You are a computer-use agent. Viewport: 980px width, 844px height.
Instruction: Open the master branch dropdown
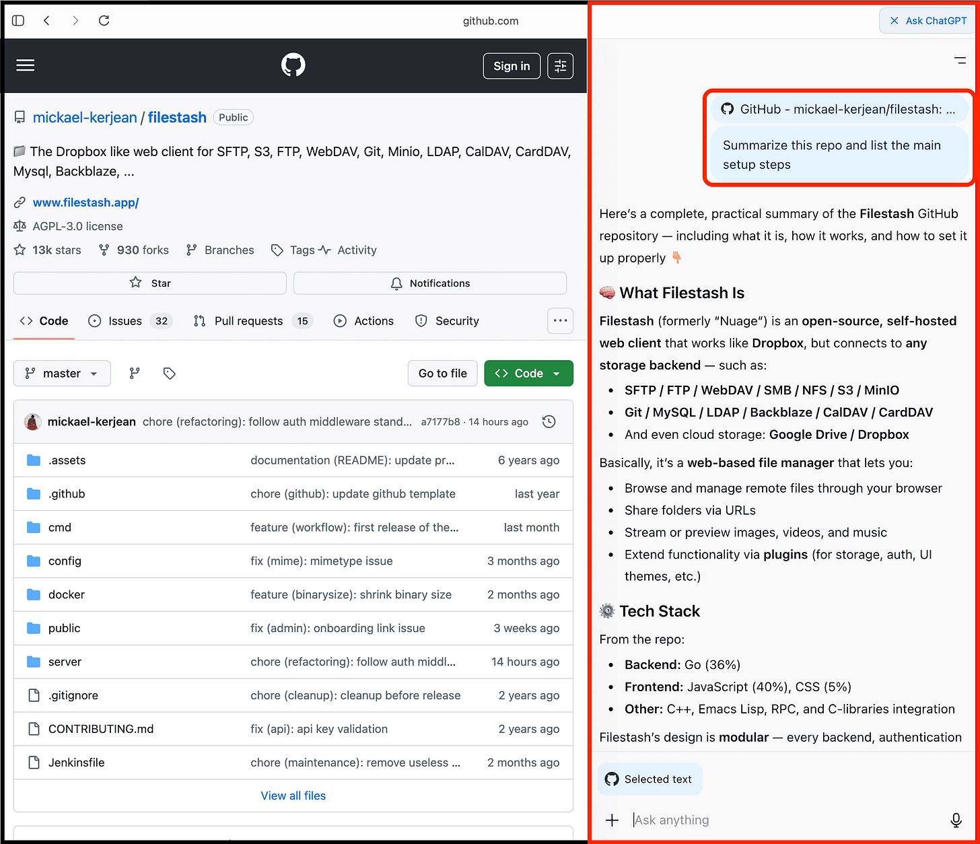tap(62, 374)
